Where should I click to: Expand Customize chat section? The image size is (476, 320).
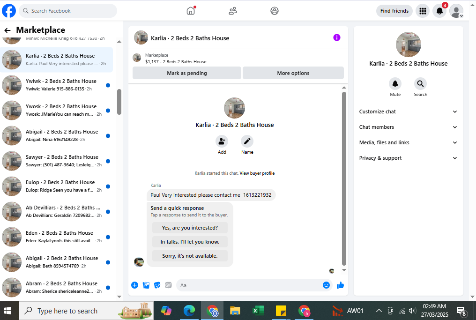point(408,112)
